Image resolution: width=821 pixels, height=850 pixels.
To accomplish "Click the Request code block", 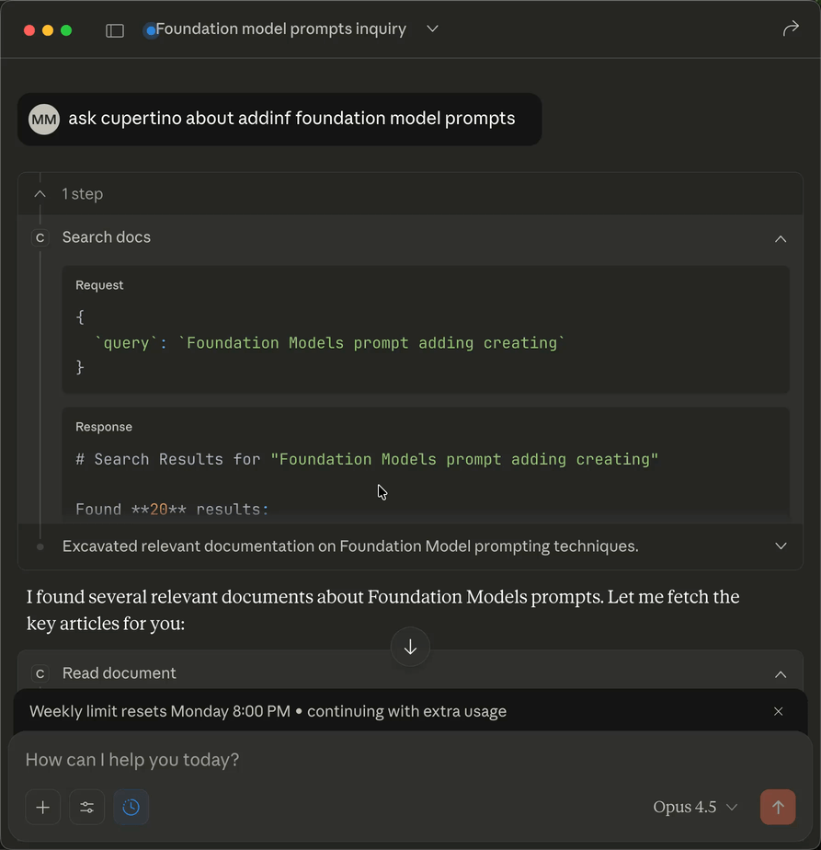I will 425,342.
